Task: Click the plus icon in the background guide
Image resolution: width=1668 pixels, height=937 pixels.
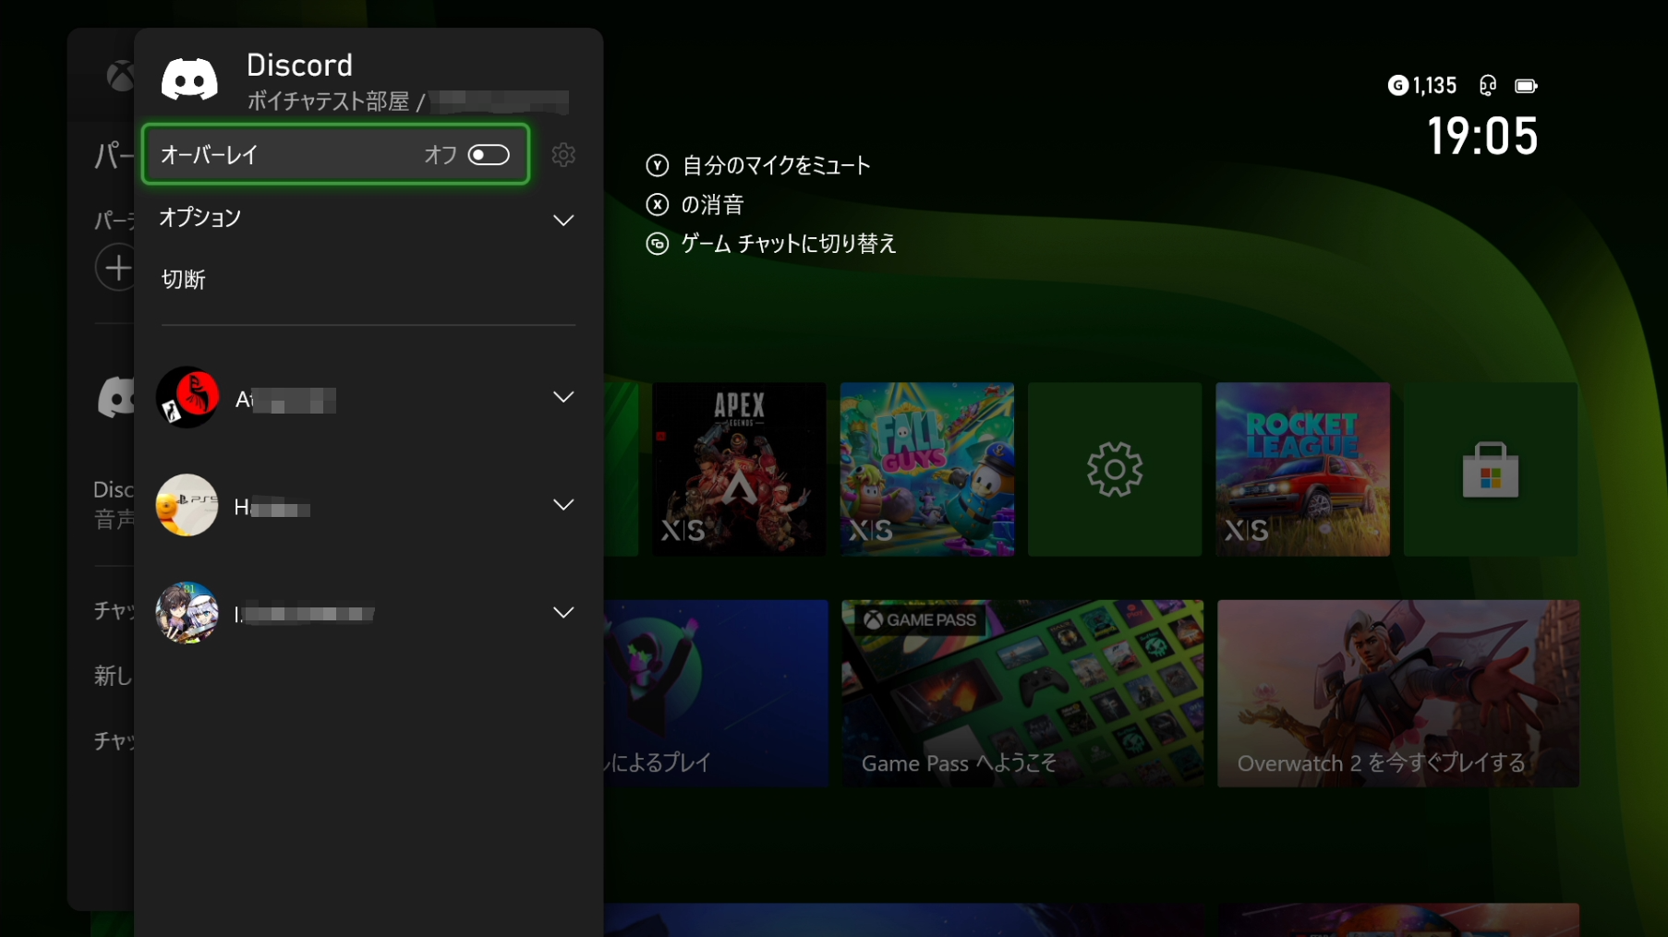Action: 116,268
